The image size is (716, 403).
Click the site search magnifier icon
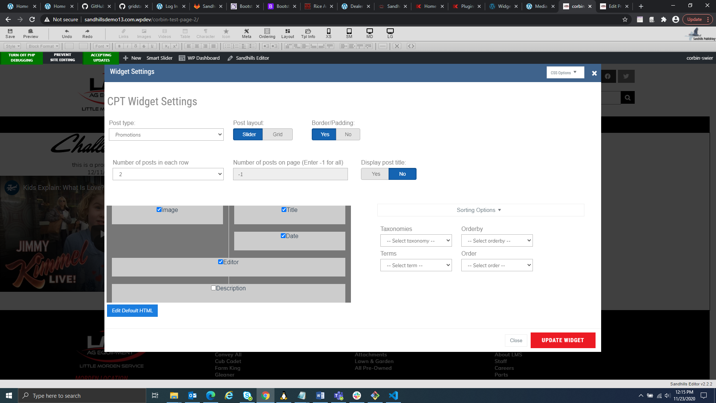pos(628,98)
